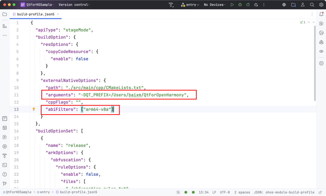Open the No Devices selector dropdown
The image size is (326, 196).
[215, 5]
